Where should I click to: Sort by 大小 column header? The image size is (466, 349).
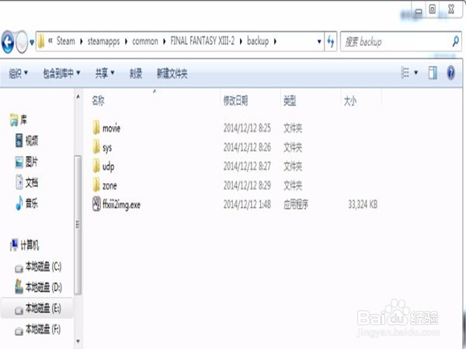tap(350, 101)
